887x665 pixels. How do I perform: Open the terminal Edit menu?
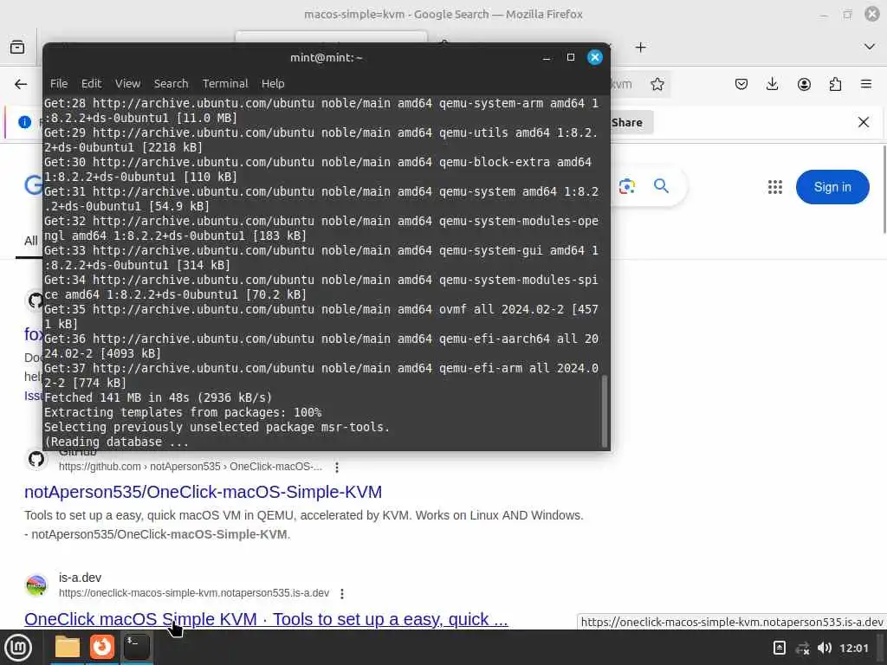(91, 84)
